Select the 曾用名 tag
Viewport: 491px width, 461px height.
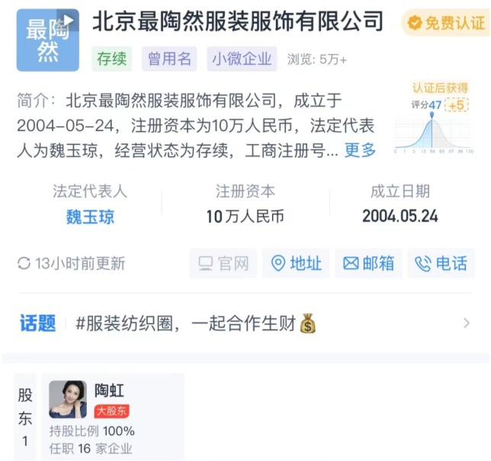point(169,59)
